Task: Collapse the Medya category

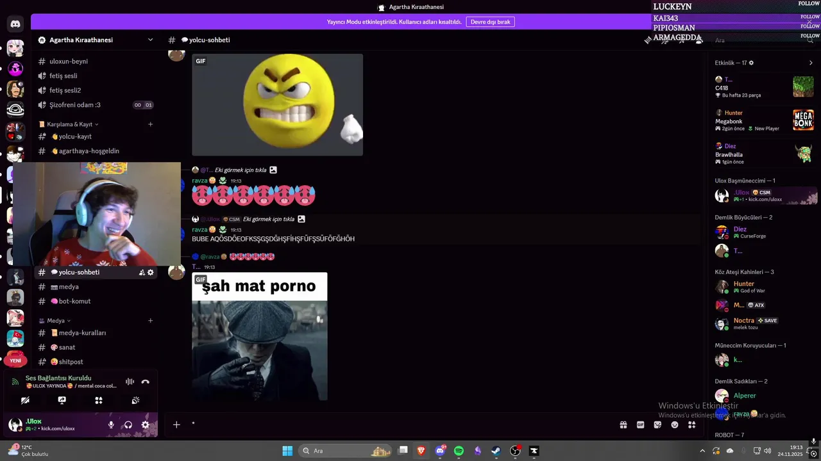Action: pos(55,321)
